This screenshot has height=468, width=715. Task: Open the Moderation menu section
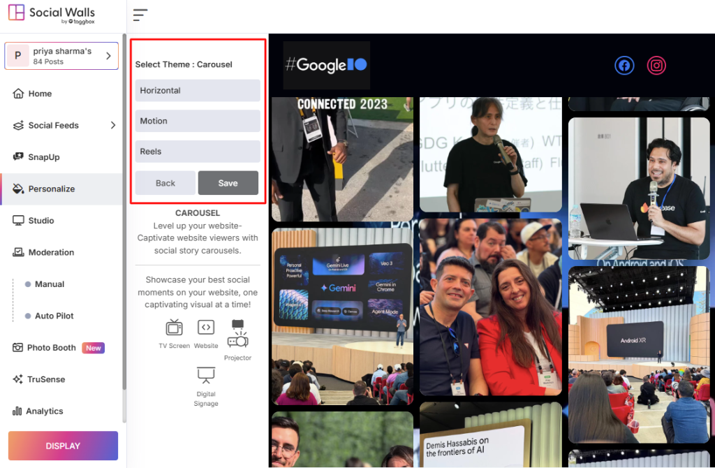click(51, 252)
